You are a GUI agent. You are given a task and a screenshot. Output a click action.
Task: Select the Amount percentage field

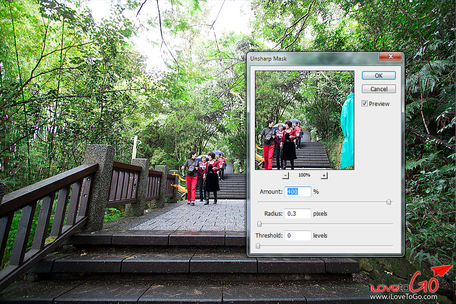297,192
